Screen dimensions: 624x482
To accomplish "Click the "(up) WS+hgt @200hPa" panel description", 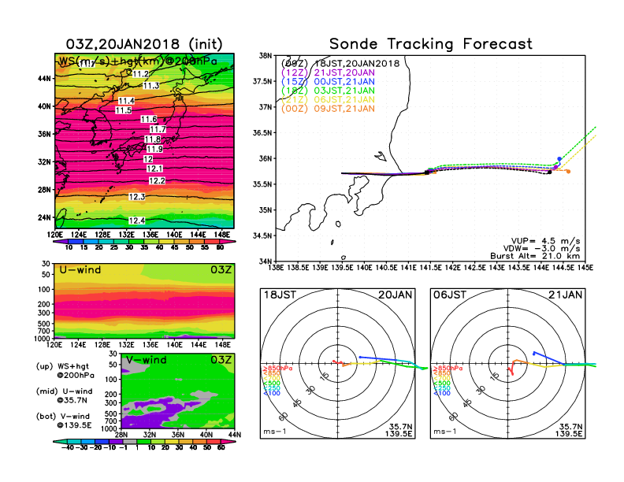I will (65, 371).
